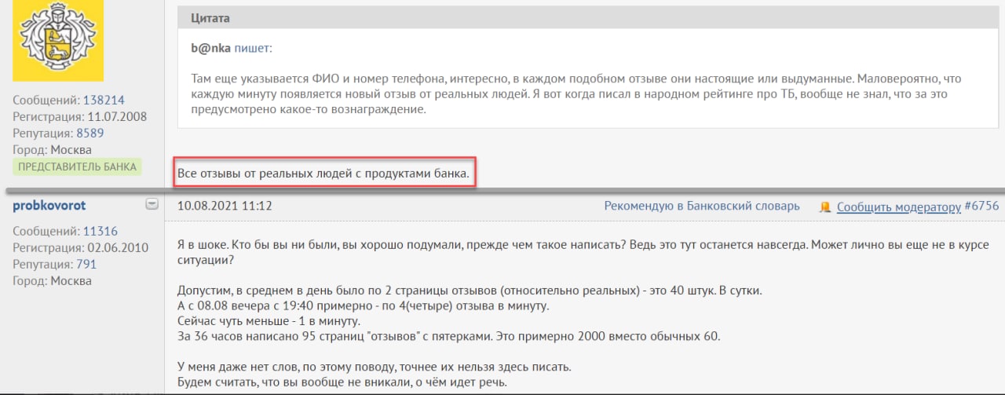Open probkovorot reputation value 791
Image resolution: width=1005 pixels, height=395 pixels.
(x=86, y=264)
